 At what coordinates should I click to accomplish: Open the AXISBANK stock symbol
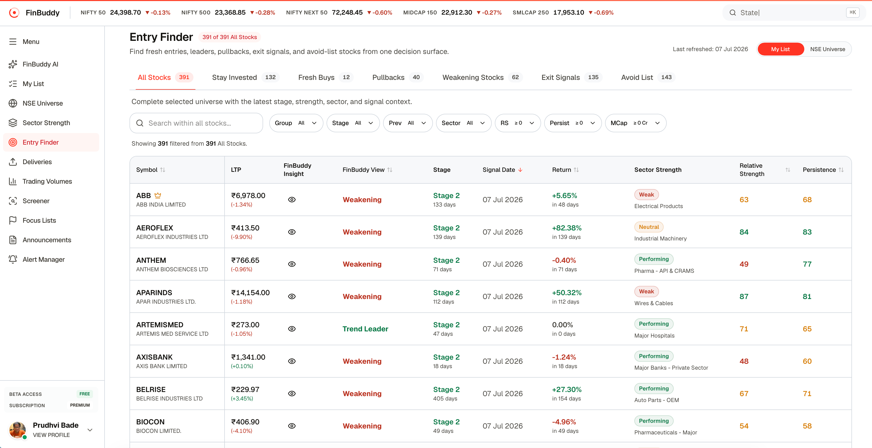pyautogui.click(x=154, y=357)
